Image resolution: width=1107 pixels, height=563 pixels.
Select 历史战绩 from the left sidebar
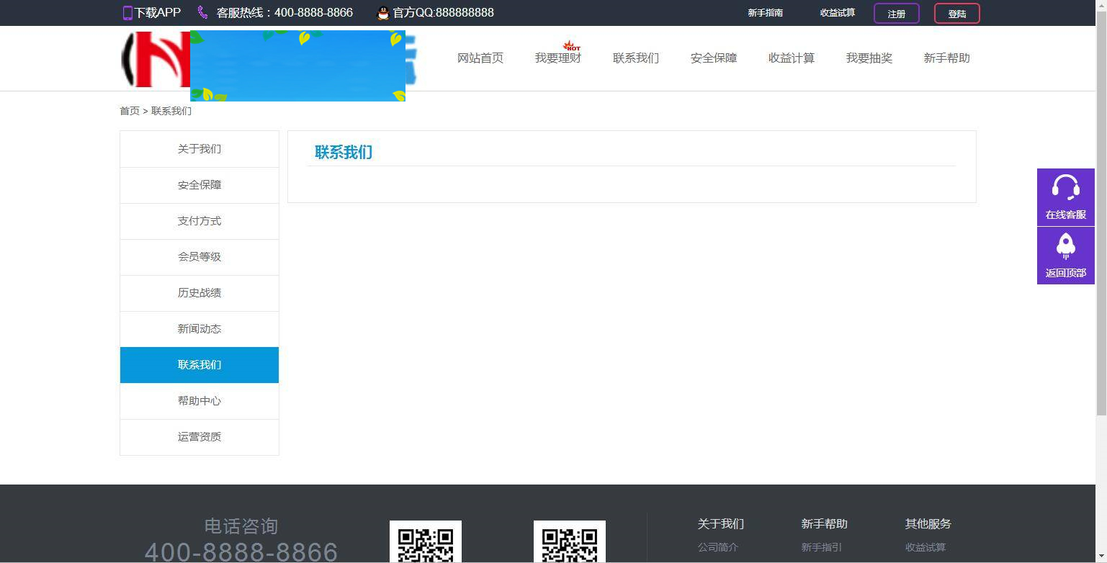(x=200, y=293)
